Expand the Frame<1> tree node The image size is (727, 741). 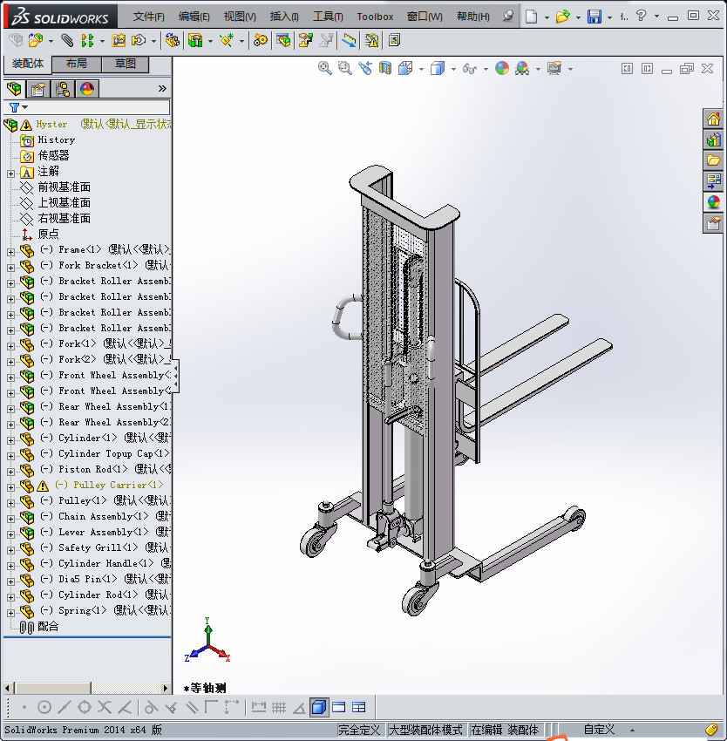10,252
